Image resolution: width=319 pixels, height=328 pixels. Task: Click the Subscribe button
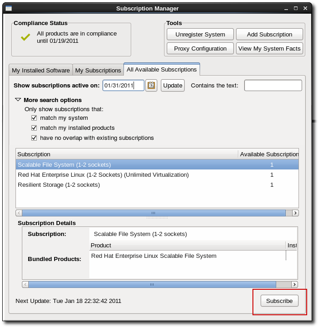click(x=279, y=301)
